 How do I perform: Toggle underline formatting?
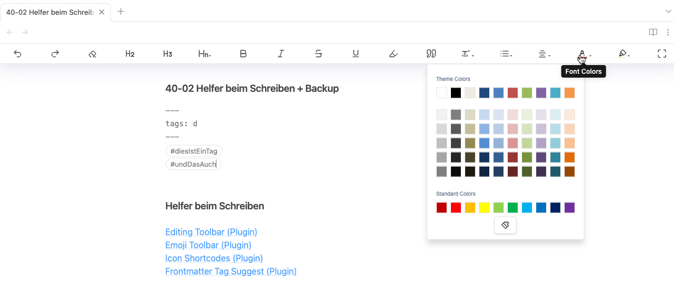(x=356, y=54)
